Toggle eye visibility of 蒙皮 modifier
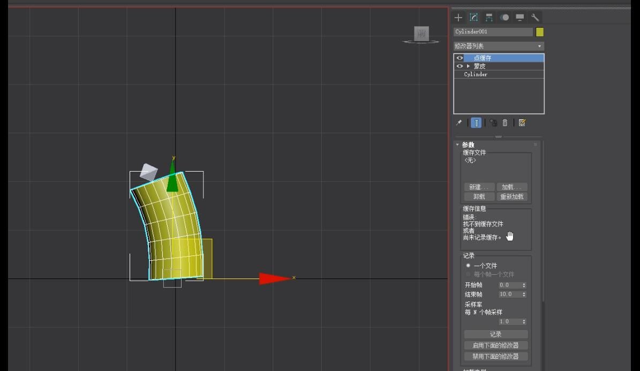Screen dimensions: 640x371 [460, 66]
